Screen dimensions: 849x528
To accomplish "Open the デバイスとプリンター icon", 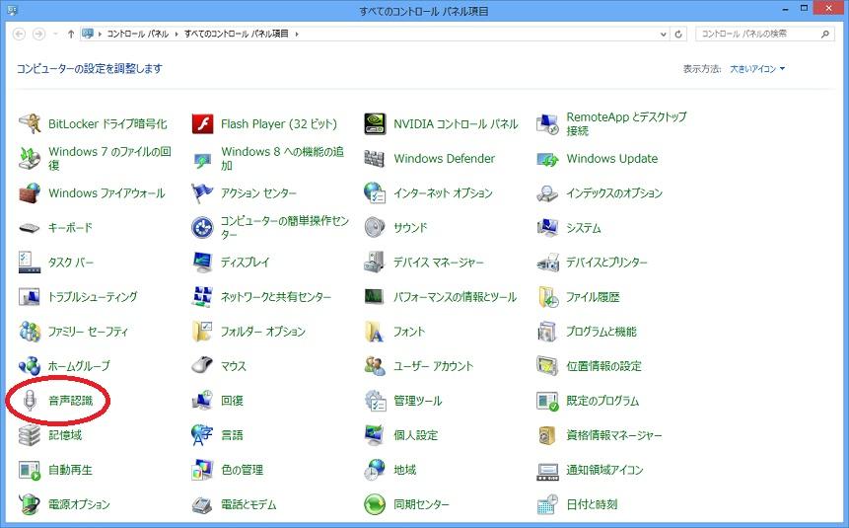I will pyautogui.click(x=547, y=263).
